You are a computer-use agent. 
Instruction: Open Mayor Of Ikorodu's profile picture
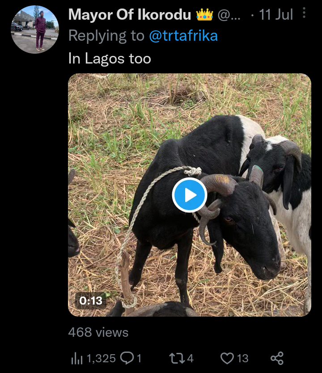click(35, 30)
